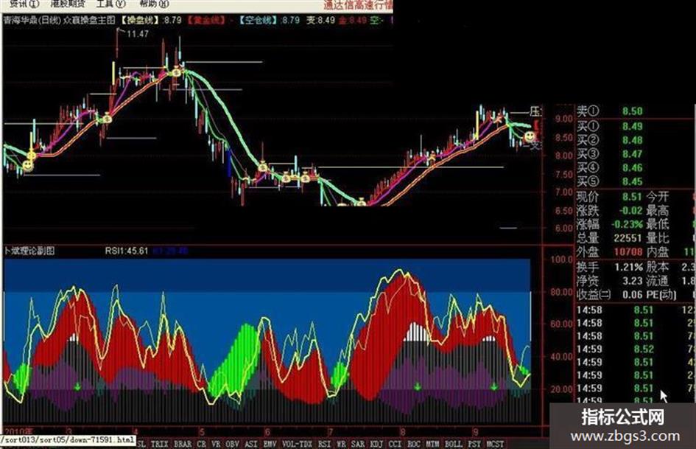Open the ROC indicator tab

click(x=414, y=444)
